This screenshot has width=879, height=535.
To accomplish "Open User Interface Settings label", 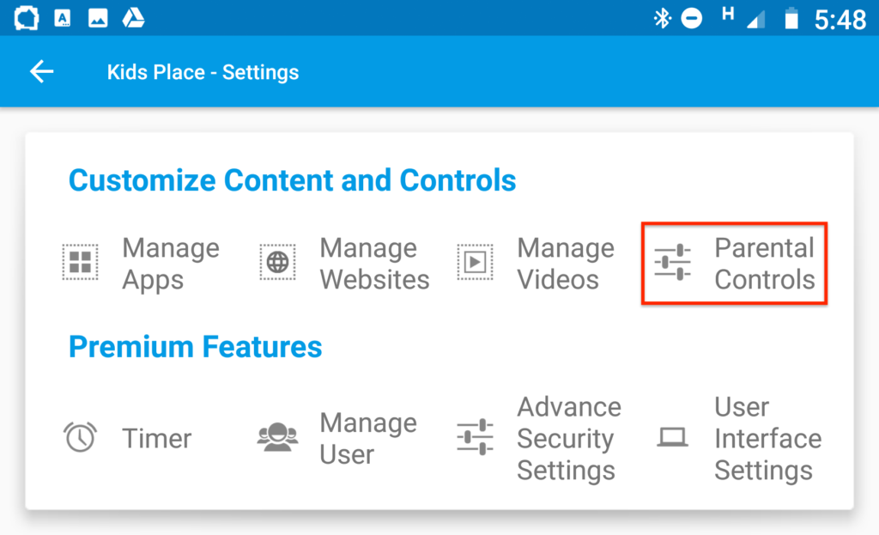I will click(x=768, y=439).
